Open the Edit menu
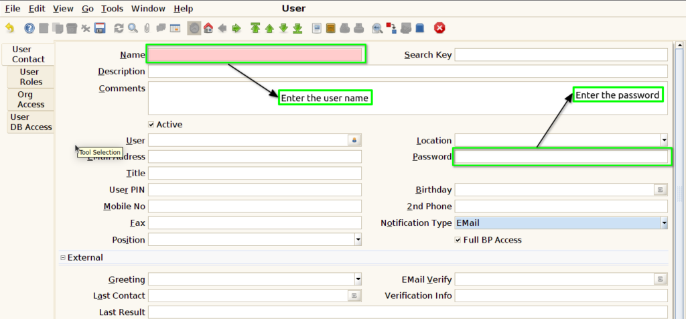The width and height of the screenshot is (686, 319). 38,9
